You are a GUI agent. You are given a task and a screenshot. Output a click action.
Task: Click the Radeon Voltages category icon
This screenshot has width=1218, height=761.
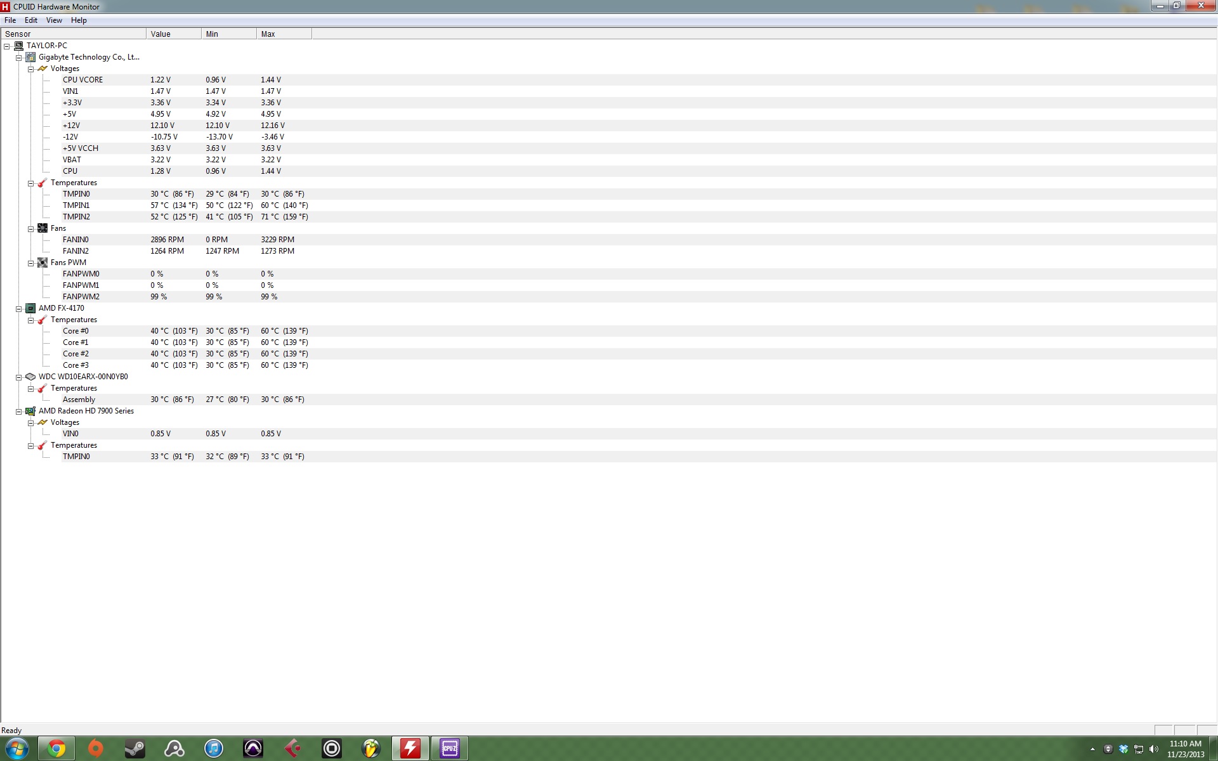tap(43, 422)
